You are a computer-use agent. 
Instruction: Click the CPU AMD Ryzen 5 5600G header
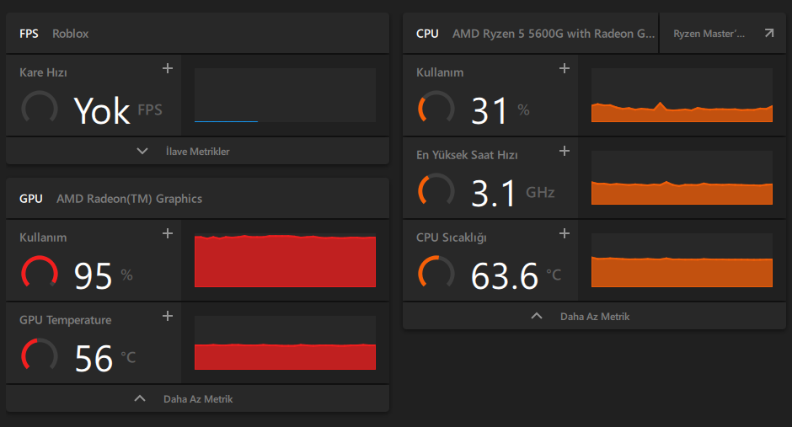coord(534,34)
